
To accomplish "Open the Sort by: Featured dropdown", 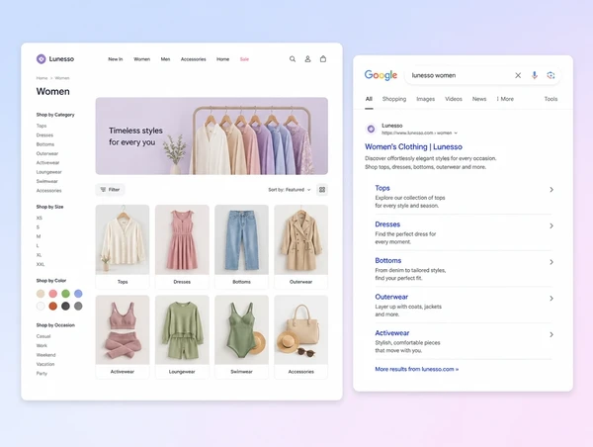I will [x=290, y=190].
